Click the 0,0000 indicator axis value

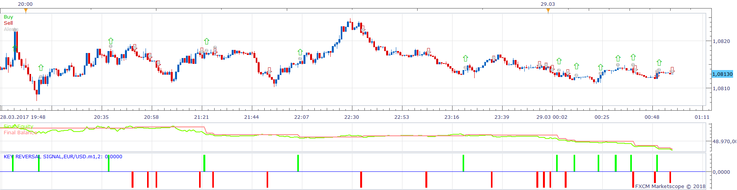tap(721, 172)
